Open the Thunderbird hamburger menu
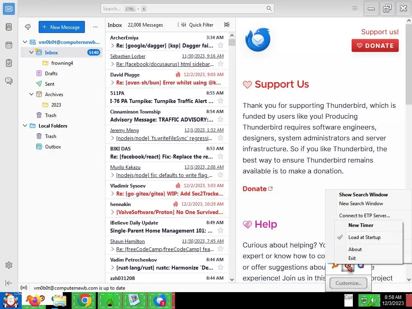 [355, 8]
